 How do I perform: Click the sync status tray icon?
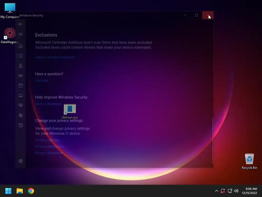pos(223,191)
